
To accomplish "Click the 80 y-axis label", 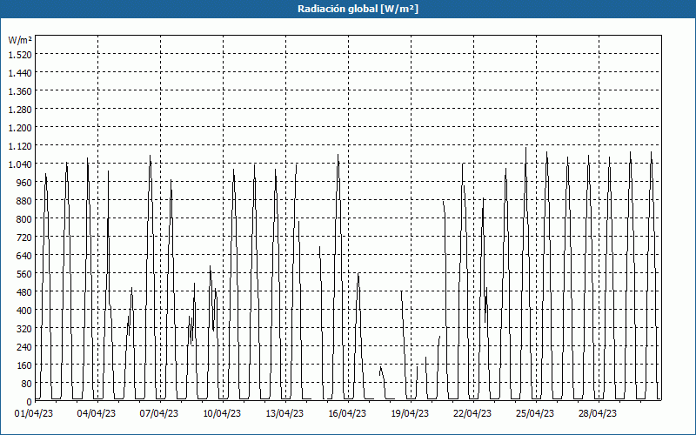I will (26, 384).
